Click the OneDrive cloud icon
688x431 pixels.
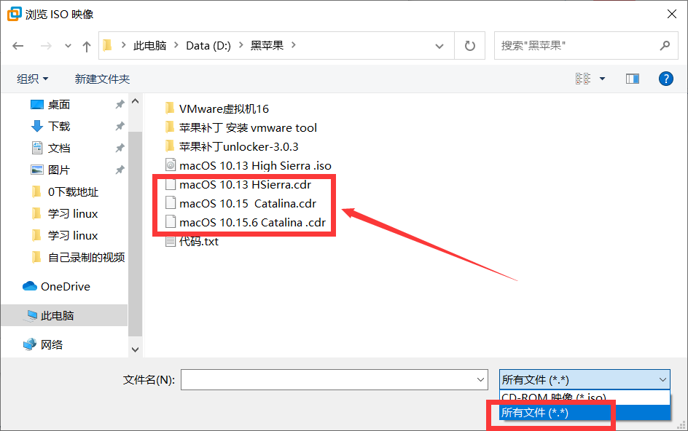coord(30,286)
